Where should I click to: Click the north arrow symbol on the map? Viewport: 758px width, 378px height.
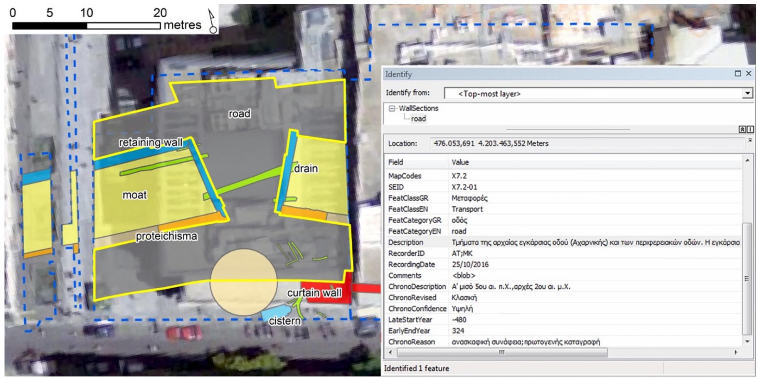[212, 17]
